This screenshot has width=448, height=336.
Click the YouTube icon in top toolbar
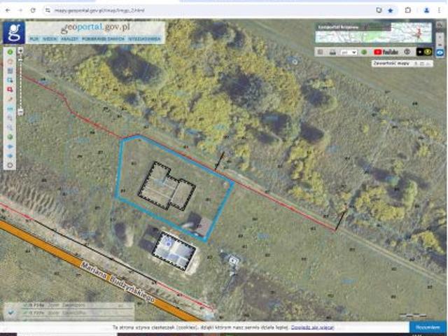386,52
